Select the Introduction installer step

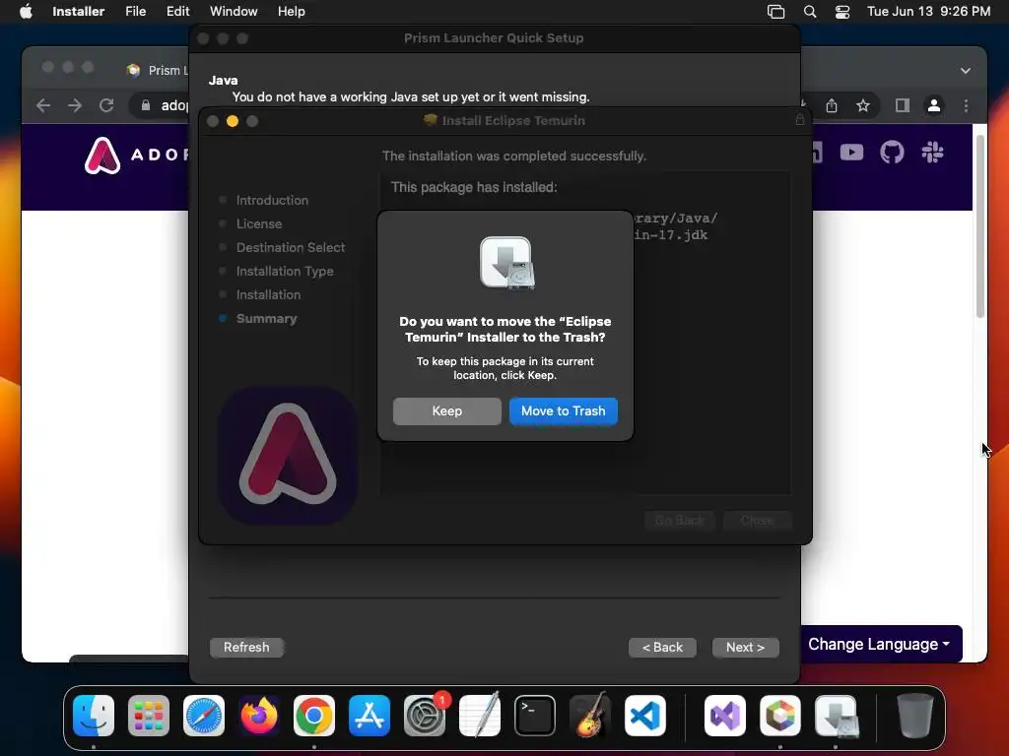[x=272, y=200]
